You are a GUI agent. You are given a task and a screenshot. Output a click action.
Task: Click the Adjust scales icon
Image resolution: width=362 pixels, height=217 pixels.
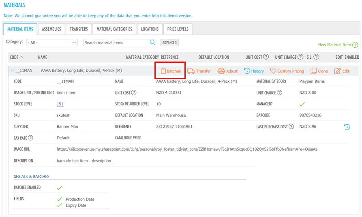point(221,71)
